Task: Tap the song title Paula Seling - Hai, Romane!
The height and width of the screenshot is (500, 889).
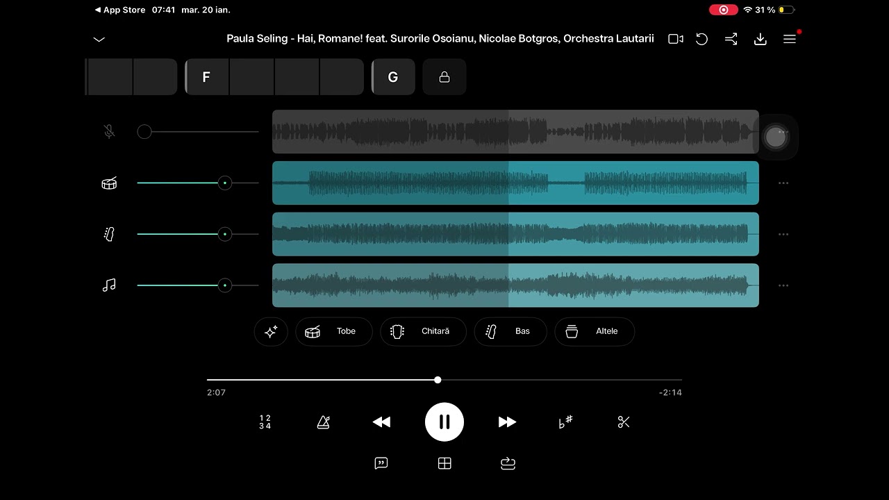Action: [x=440, y=39]
